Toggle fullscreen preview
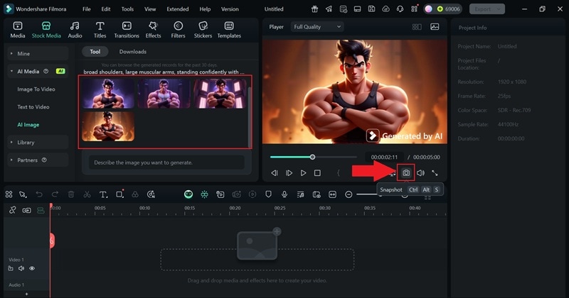This screenshot has height=298, width=569. coord(435,173)
